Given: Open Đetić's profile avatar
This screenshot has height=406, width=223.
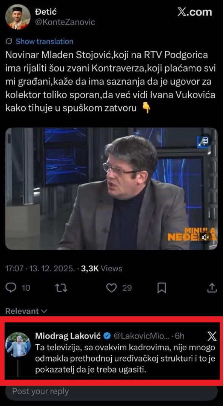Looking at the screenshot, I should point(18,17).
